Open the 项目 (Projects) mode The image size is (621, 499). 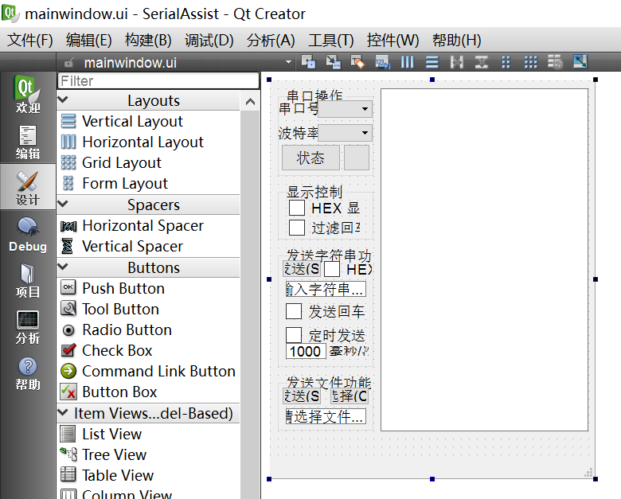click(28, 280)
